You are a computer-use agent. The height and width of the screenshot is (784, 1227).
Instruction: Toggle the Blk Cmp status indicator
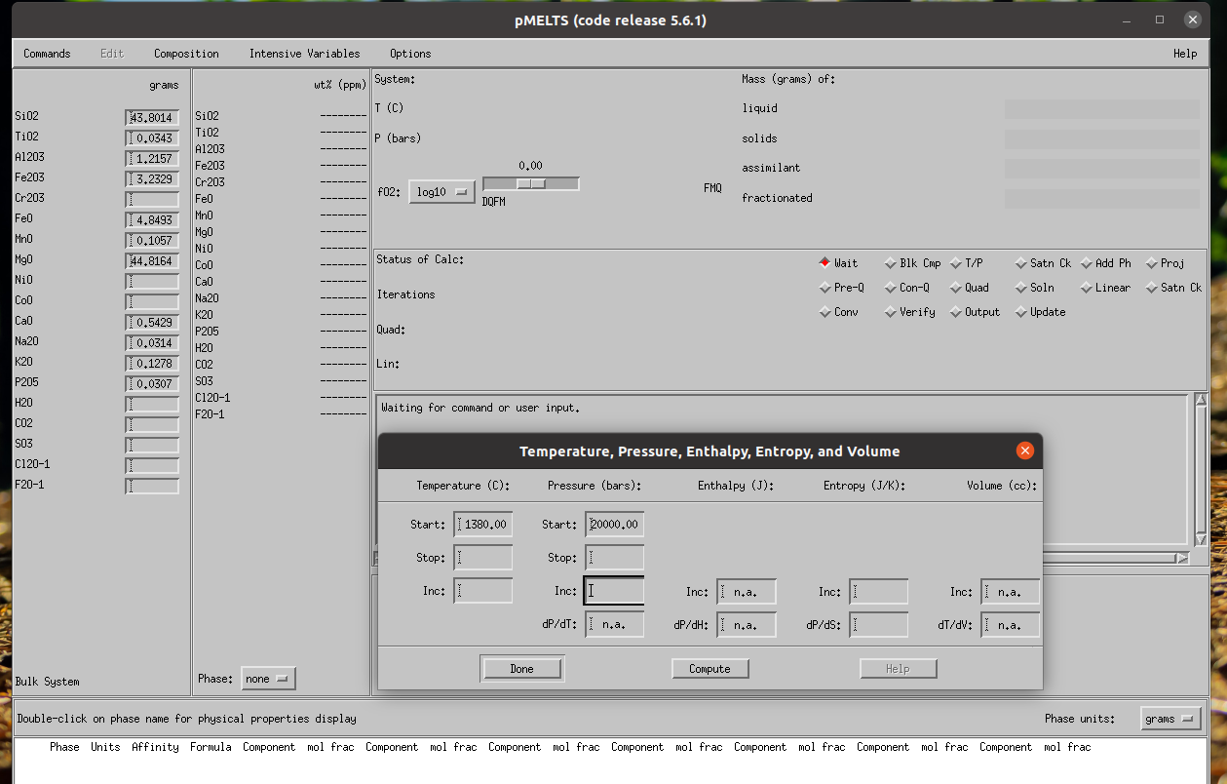click(890, 263)
